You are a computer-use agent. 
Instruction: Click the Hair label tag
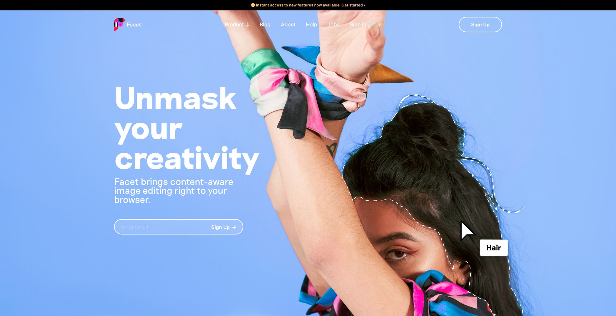click(494, 248)
